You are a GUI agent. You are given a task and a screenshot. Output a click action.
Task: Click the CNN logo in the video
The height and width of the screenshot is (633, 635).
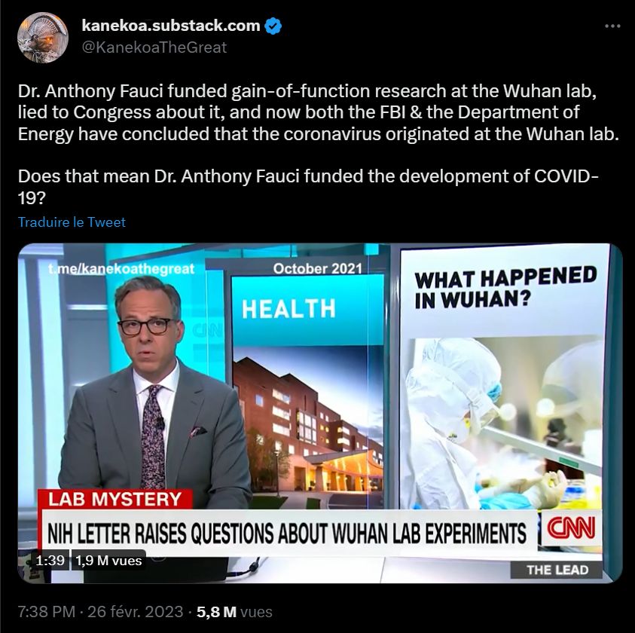point(571,528)
